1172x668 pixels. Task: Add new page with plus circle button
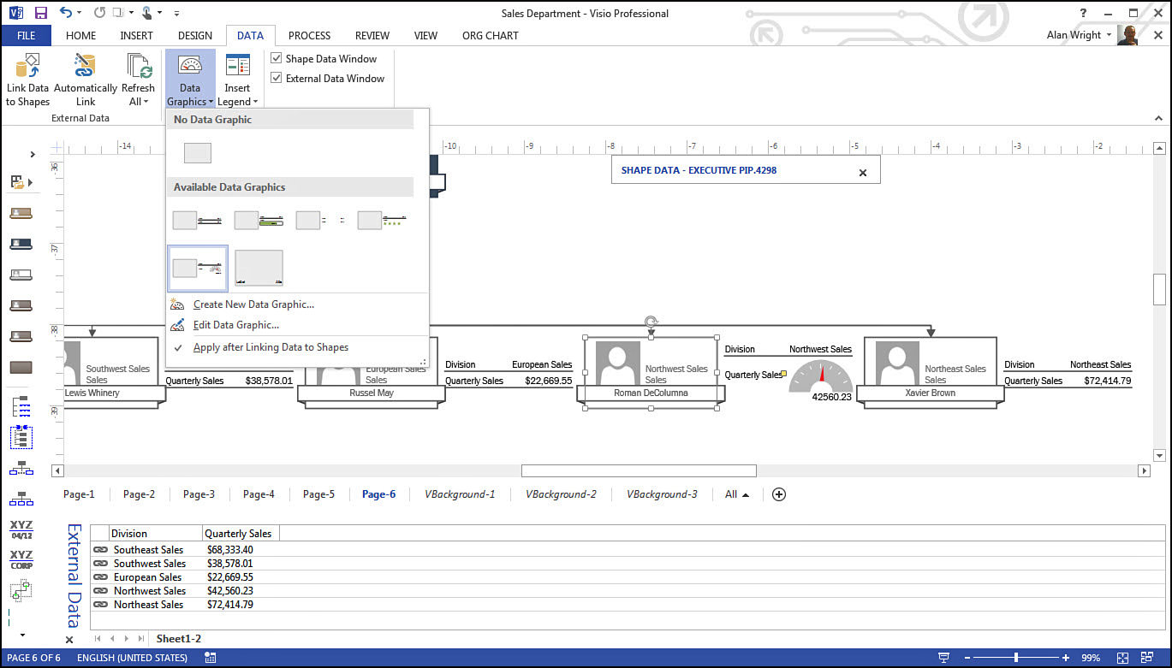779,494
